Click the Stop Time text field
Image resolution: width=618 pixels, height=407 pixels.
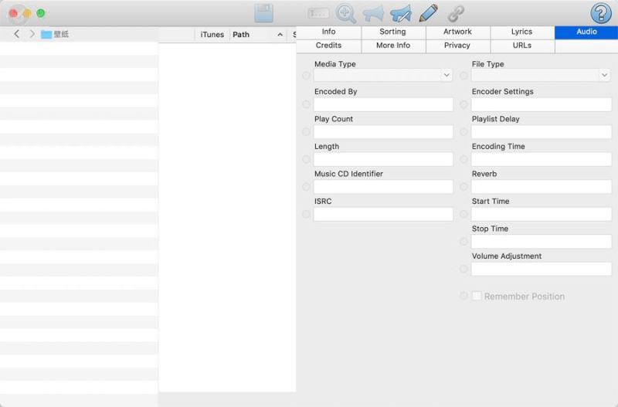[542, 242]
